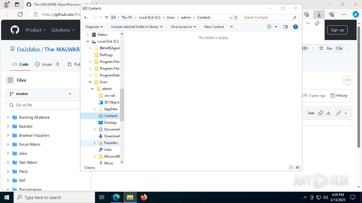Open the Da2dalus profile link
362x203 pixels.
(x=29, y=49)
